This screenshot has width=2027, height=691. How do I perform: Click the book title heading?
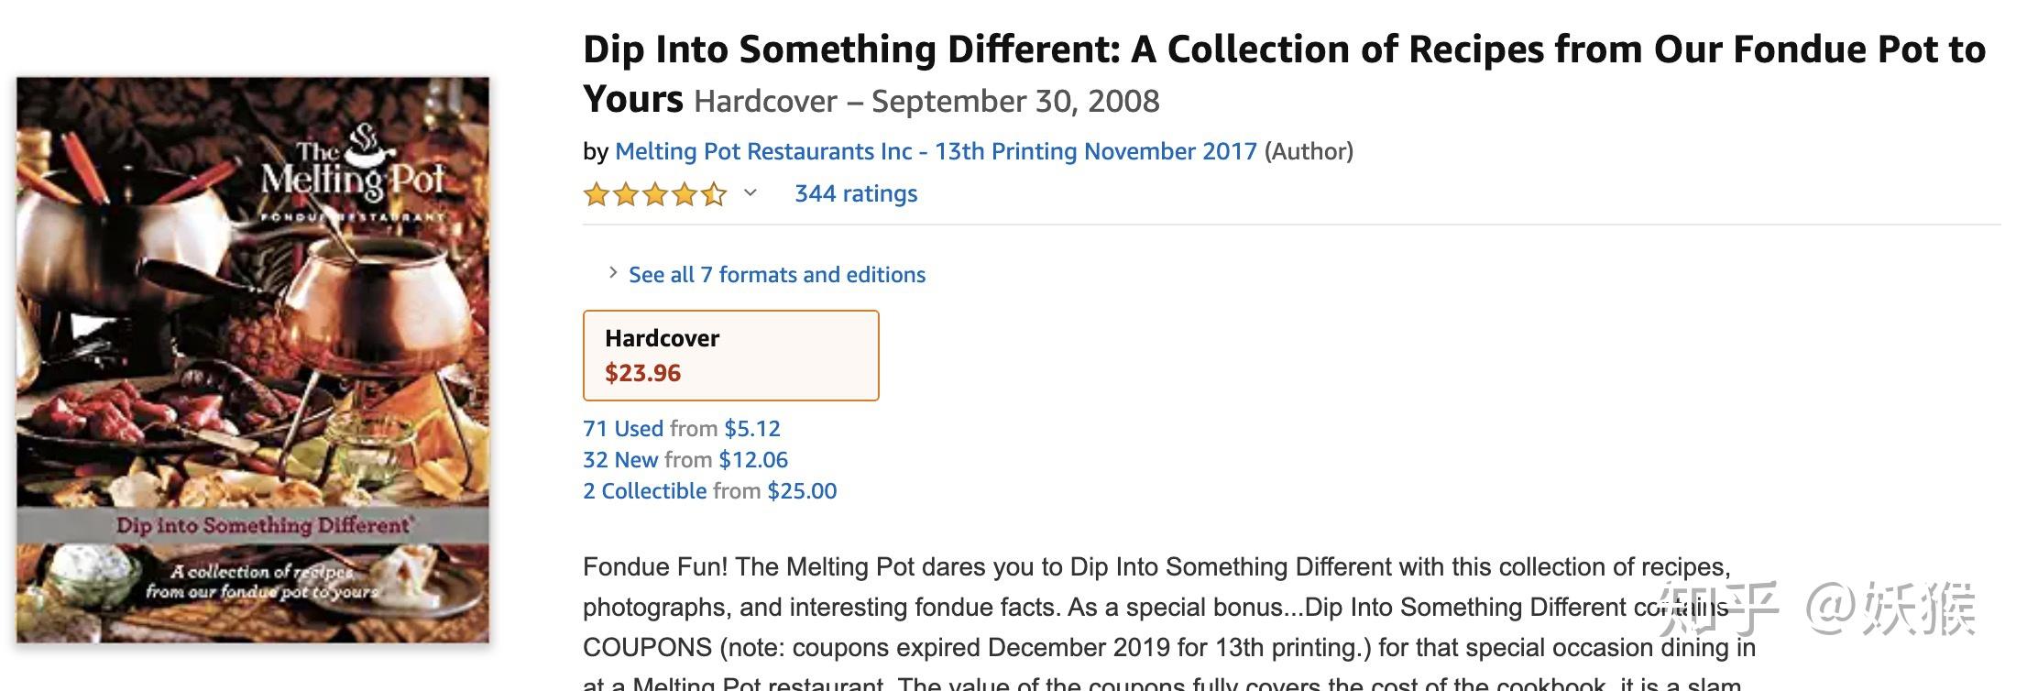point(1283,50)
